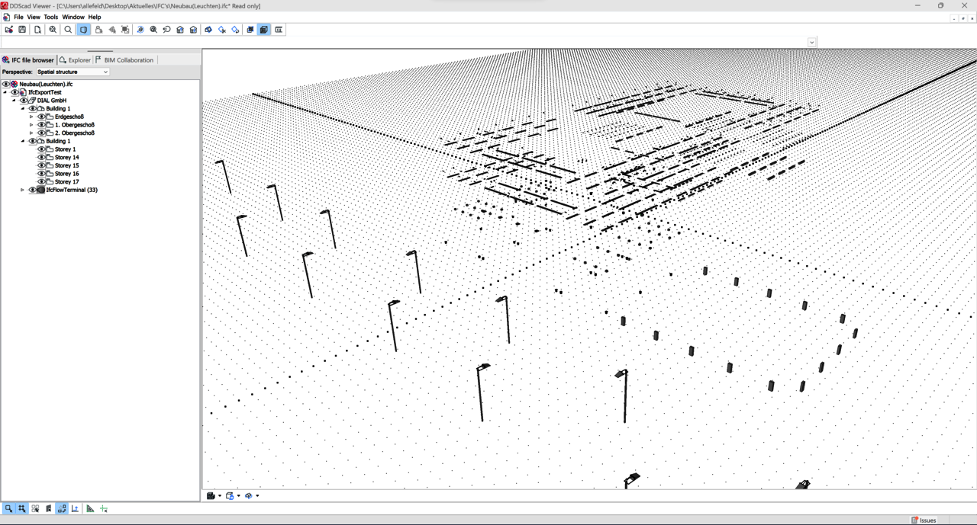Expand the IfcFlowTerminal (33) node
This screenshot has height=525, width=977.
pyautogui.click(x=22, y=190)
